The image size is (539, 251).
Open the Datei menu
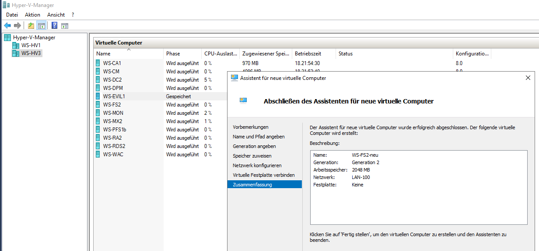[12, 15]
